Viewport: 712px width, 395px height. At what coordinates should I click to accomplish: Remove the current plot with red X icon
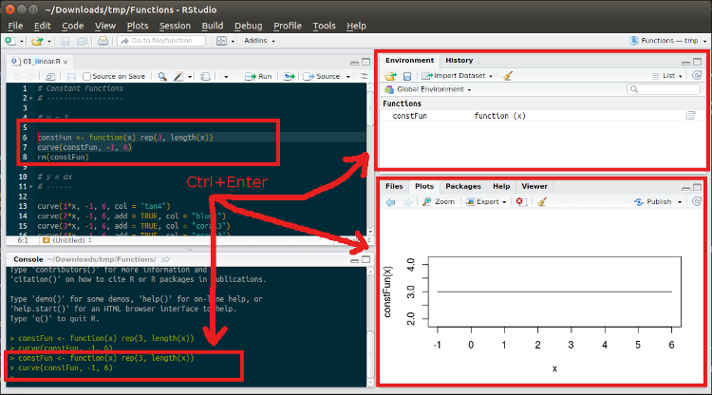[x=521, y=202]
